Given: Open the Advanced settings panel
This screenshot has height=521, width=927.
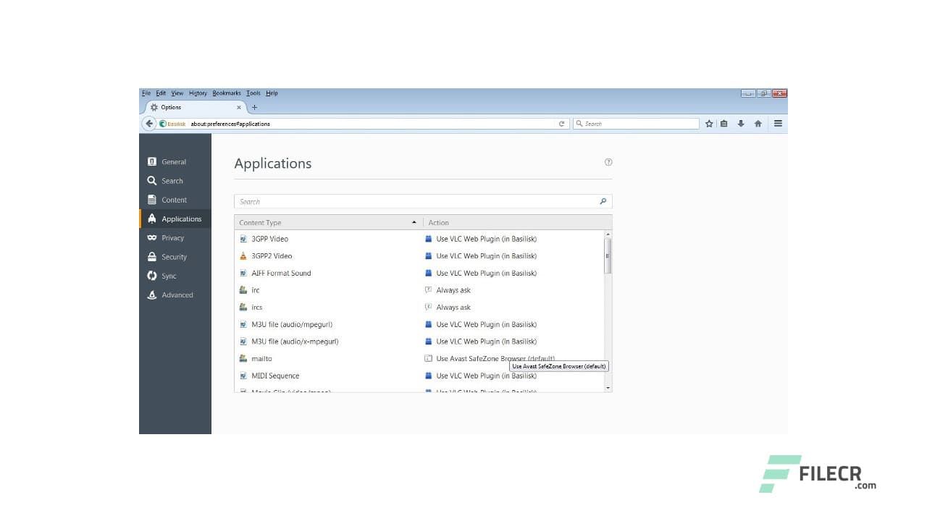Looking at the screenshot, I should tap(178, 295).
